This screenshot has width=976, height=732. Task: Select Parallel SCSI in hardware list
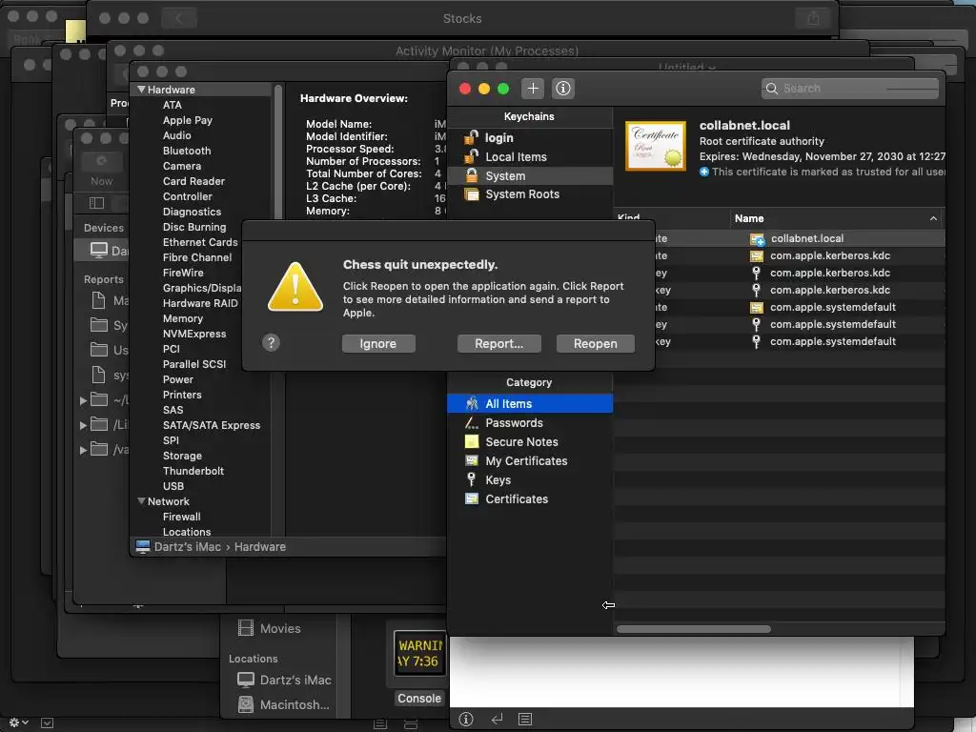pyautogui.click(x=194, y=364)
